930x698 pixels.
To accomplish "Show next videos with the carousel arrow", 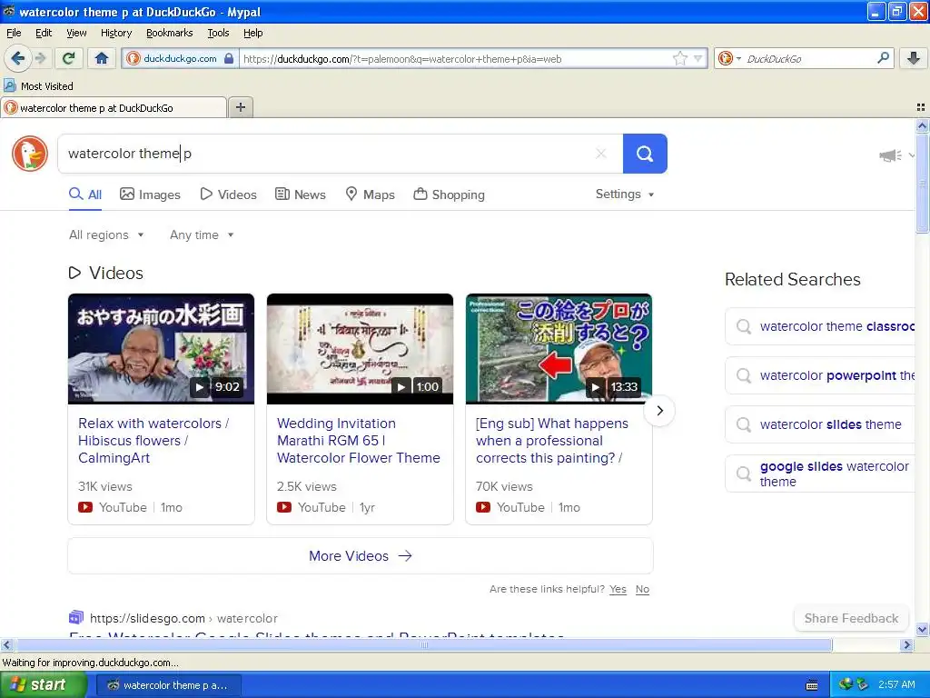I will pyautogui.click(x=659, y=411).
